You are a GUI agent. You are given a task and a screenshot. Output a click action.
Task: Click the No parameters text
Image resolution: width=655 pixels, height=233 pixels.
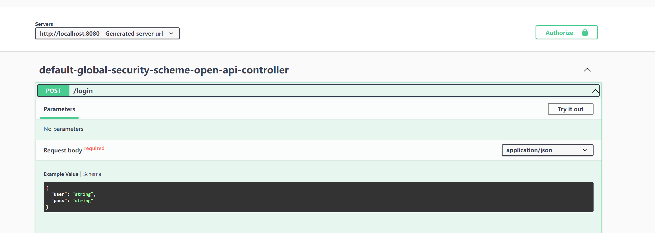tap(63, 129)
